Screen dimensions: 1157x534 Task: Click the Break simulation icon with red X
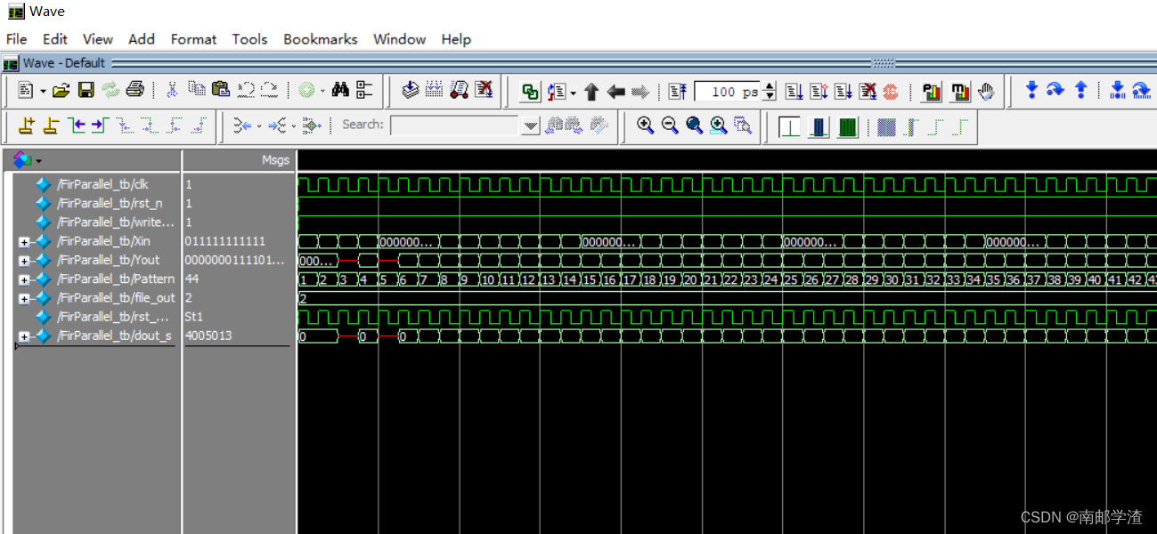pos(484,90)
